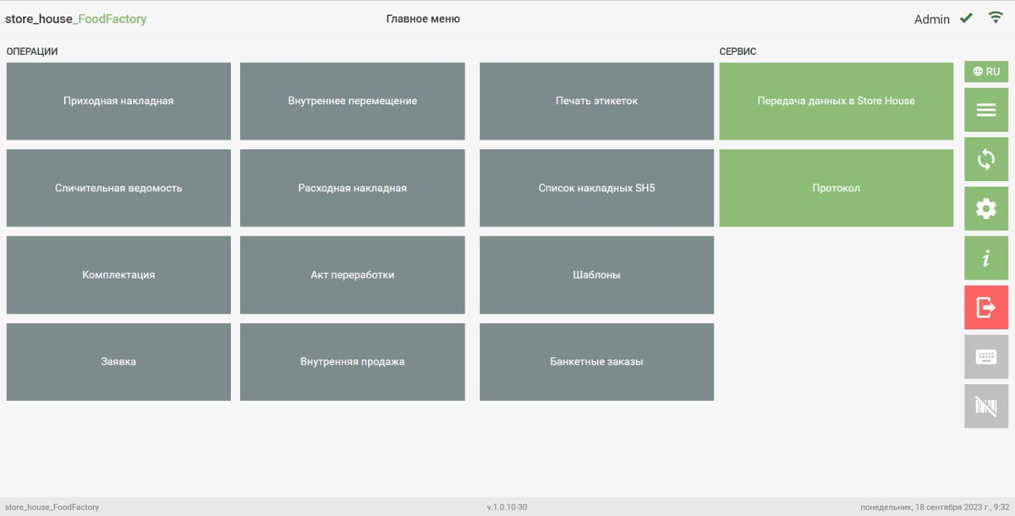The width and height of the screenshot is (1015, 516).
Task: Click store_house_FoodFactory in the status bar
Action: click(x=52, y=508)
